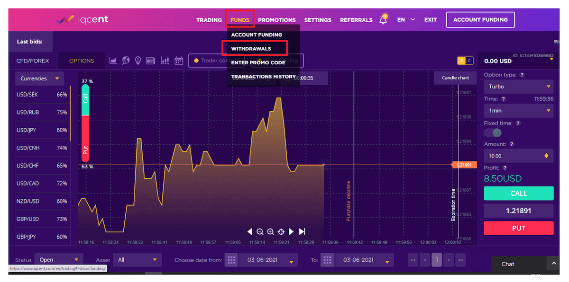Click the Option type help question mark
The width and height of the screenshot is (569, 282).
tap(522, 75)
